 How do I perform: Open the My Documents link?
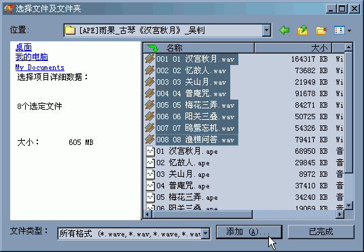click(39, 67)
